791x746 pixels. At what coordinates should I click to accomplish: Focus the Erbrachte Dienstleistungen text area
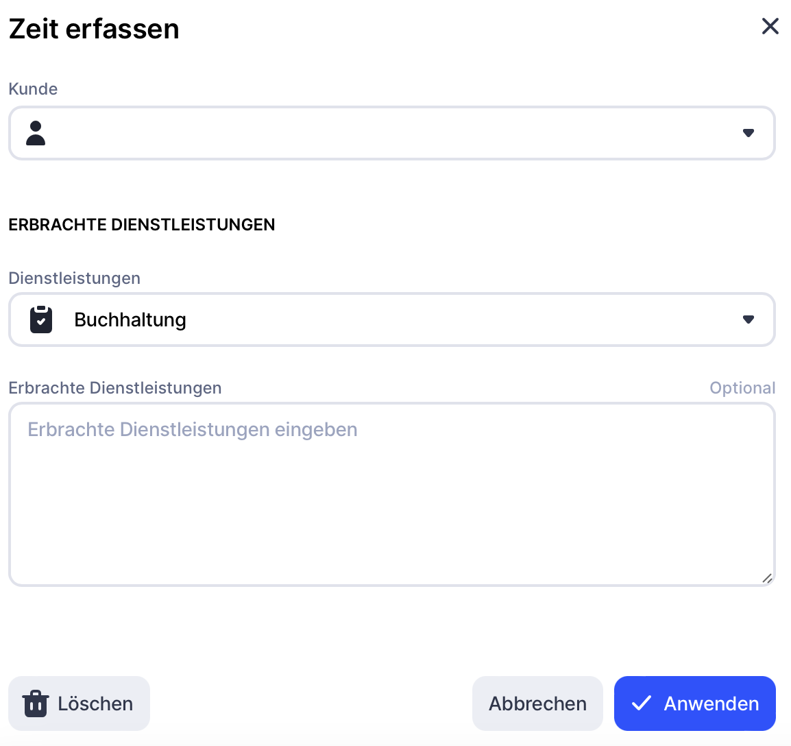(x=391, y=494)
